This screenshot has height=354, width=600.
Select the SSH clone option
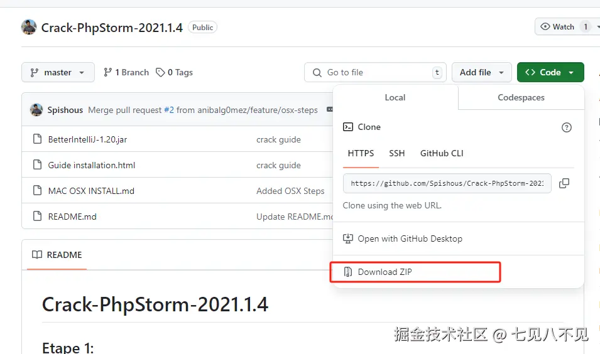click(397, 154)
